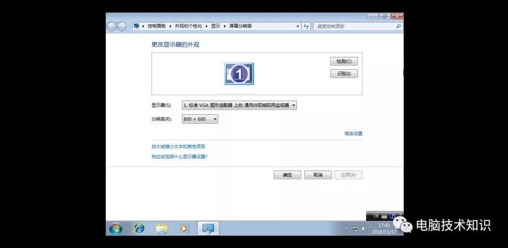
Task: Open Windows Media Player from taskbar
Action: [184, 229]
